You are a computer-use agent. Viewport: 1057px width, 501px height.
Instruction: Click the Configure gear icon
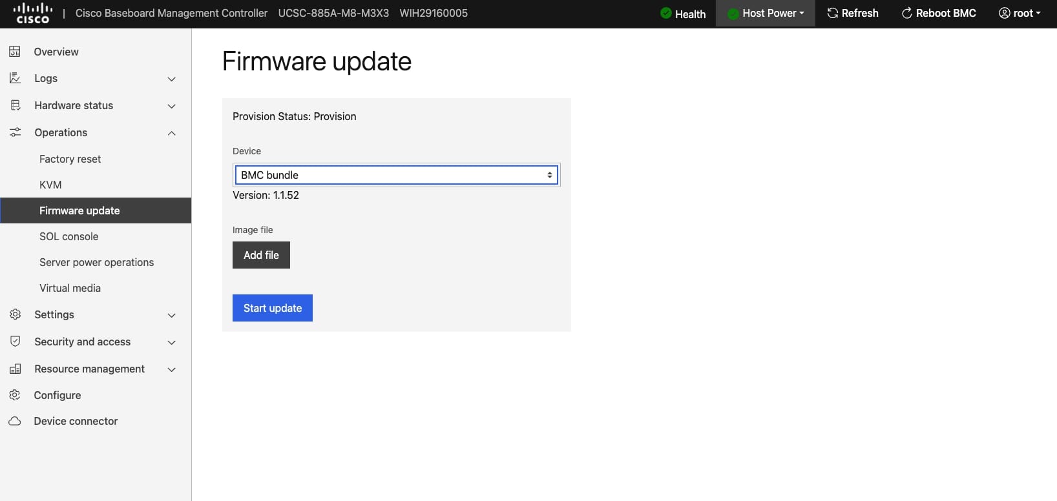[x=15, y=395]
